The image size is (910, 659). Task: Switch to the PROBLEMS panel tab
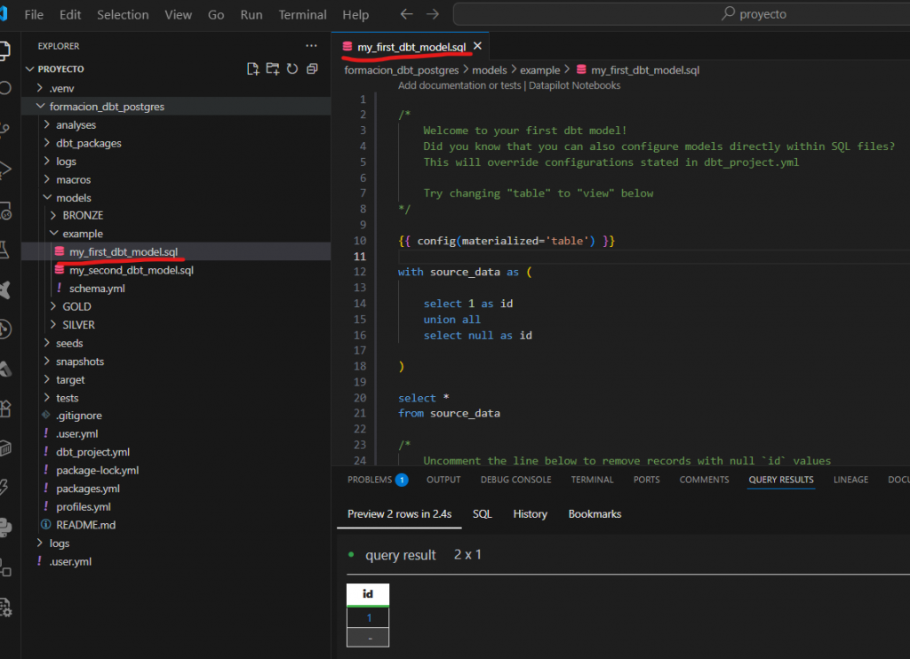tap(370, 480)
